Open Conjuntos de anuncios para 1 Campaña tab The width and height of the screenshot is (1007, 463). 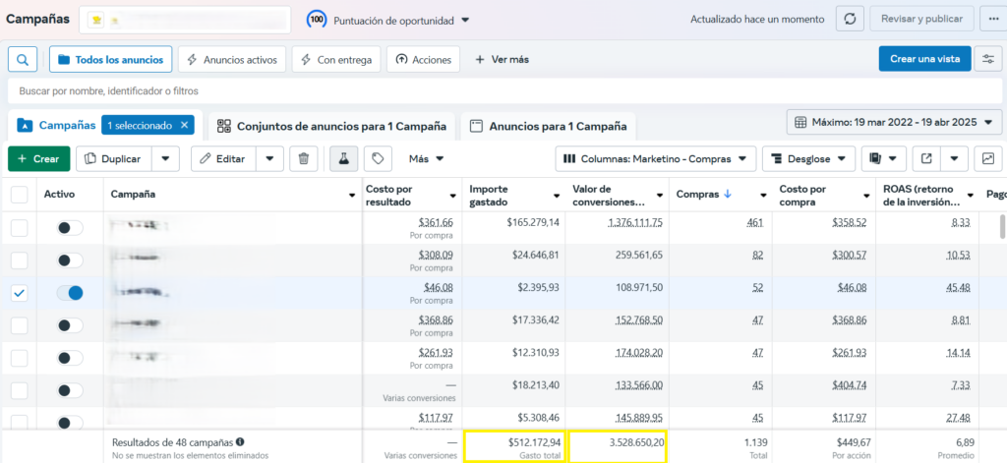tap(332, 126)
